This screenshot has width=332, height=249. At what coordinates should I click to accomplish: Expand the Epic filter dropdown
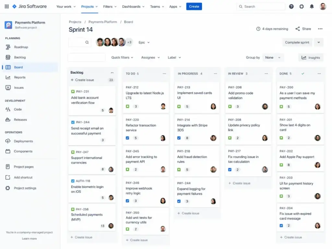(x=144, y=42)
